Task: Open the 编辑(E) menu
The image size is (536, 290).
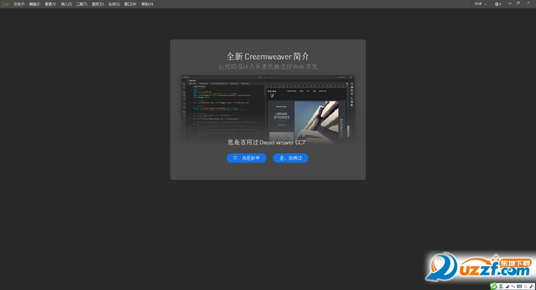Action: coord(35,4)
